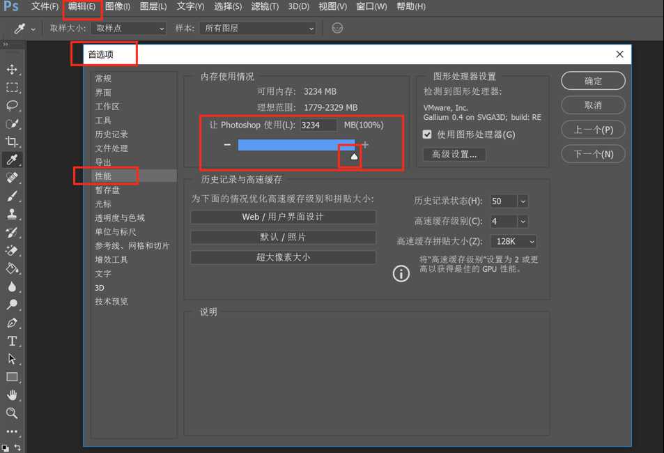This screenshot has height=453, width=664.
Task: Select the Dodge tool
Action: (12, 305)
